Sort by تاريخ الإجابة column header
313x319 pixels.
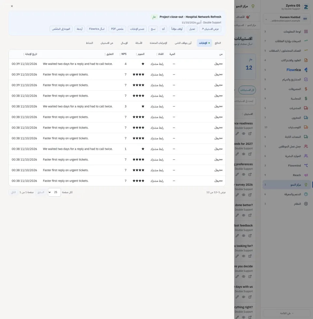click(x=30, y=54)
